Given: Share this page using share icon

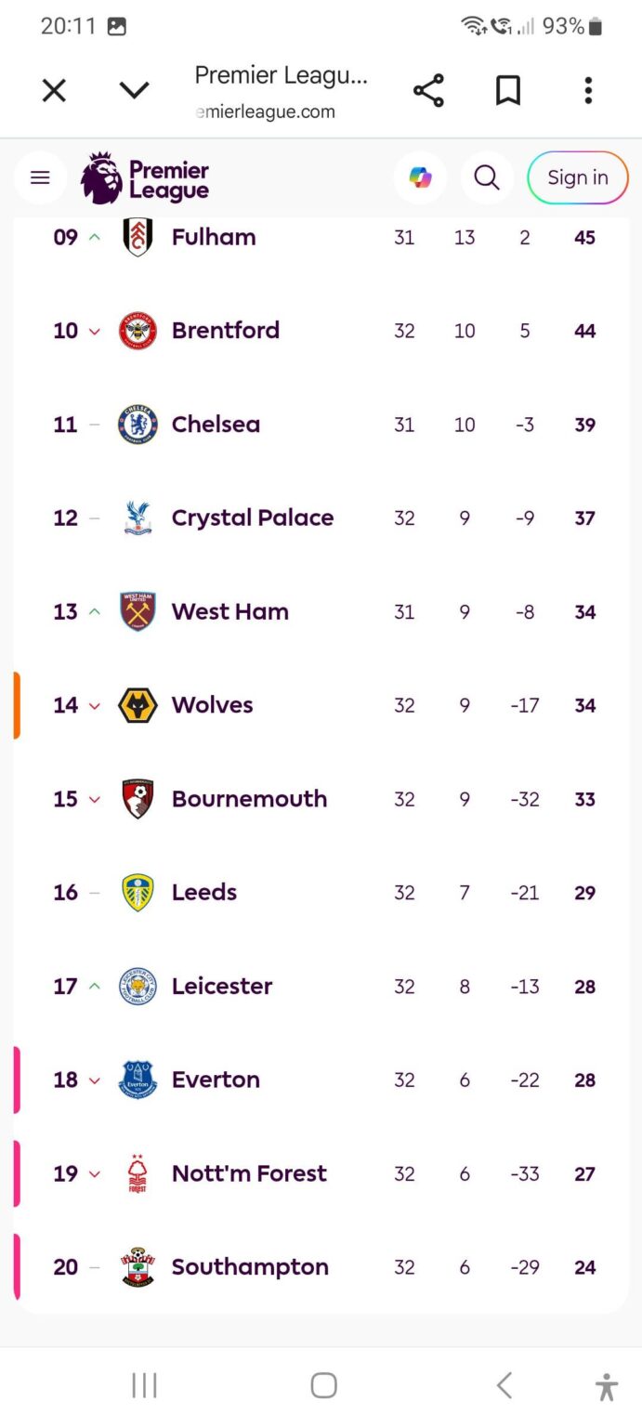Looking at the screenshot, I should [428, 91].
